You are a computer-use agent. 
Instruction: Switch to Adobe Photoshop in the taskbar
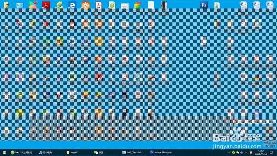[x=161, y=153]
